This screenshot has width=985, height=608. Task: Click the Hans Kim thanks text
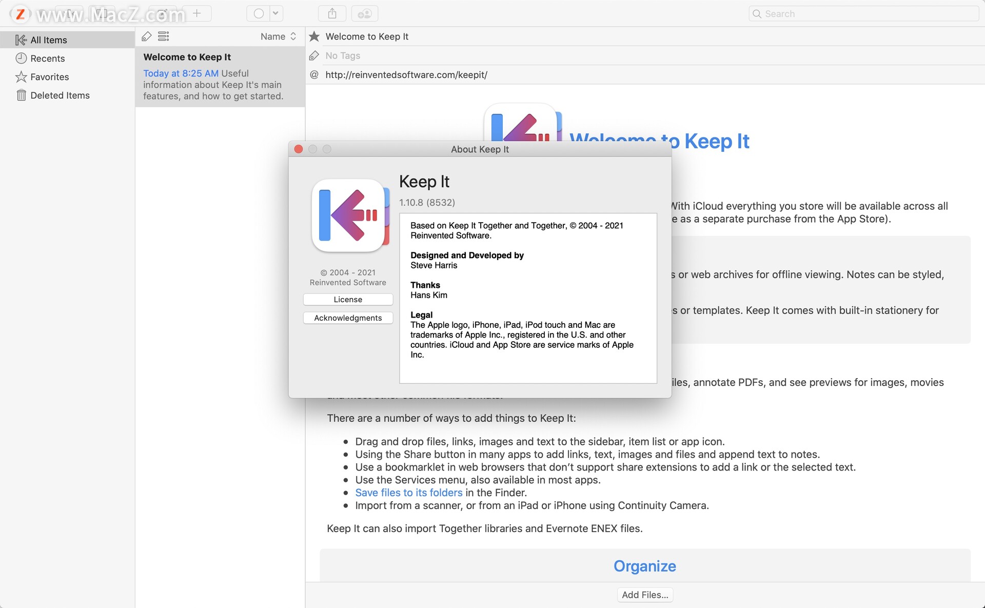429,295
